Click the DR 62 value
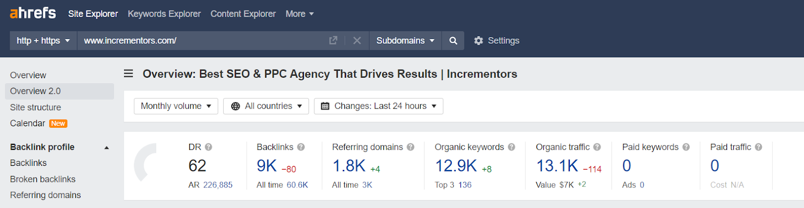Viewport: 804px width, 208px height. pos(197,166)
